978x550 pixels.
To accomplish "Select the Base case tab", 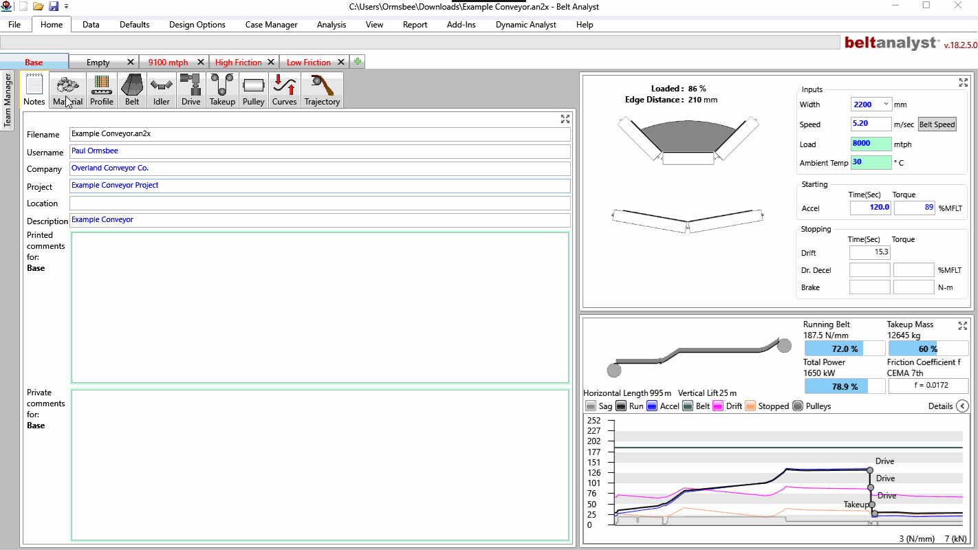I will [34, 63].
